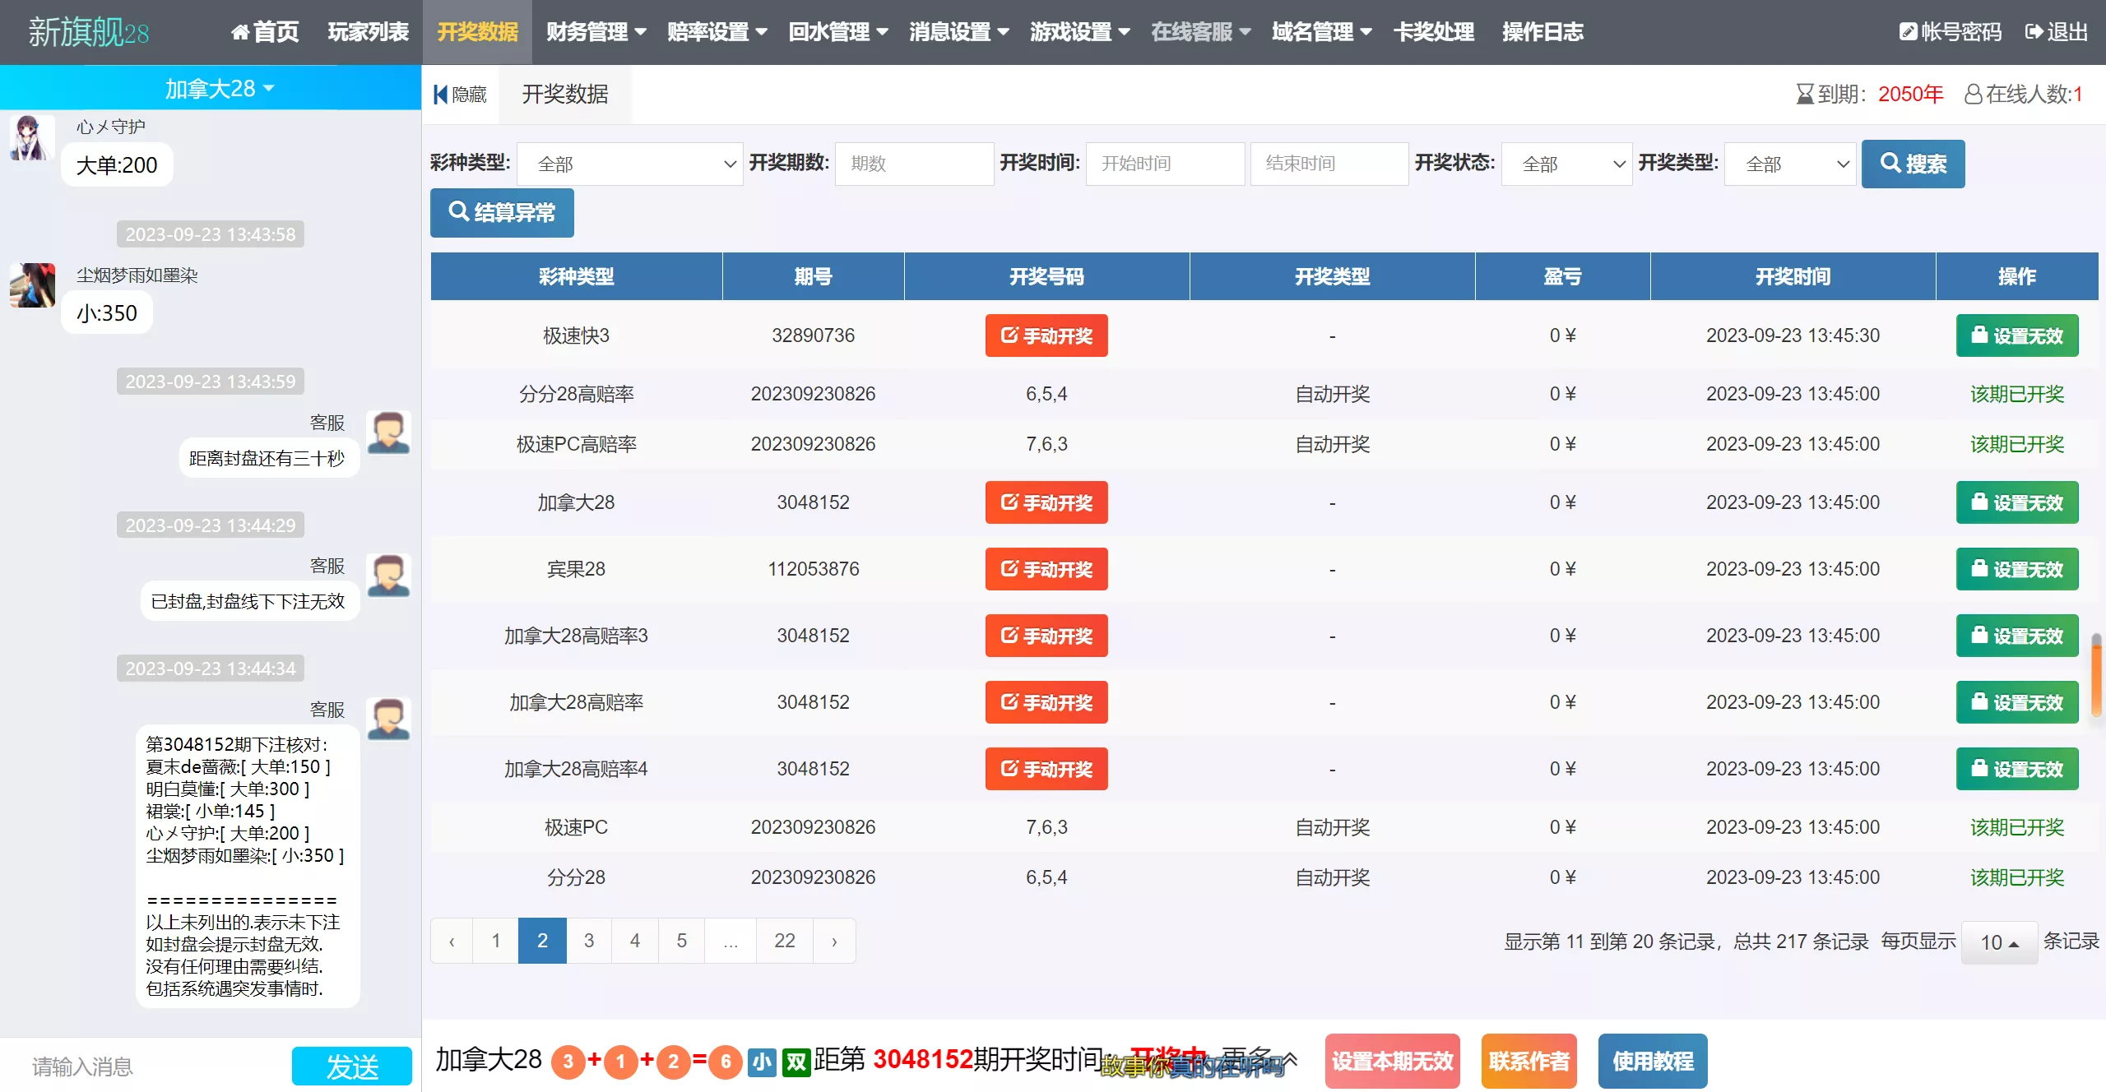Open the 彩种类型 filter dropdown
The image size is (2106, 1092).
[x=630, y=164]
